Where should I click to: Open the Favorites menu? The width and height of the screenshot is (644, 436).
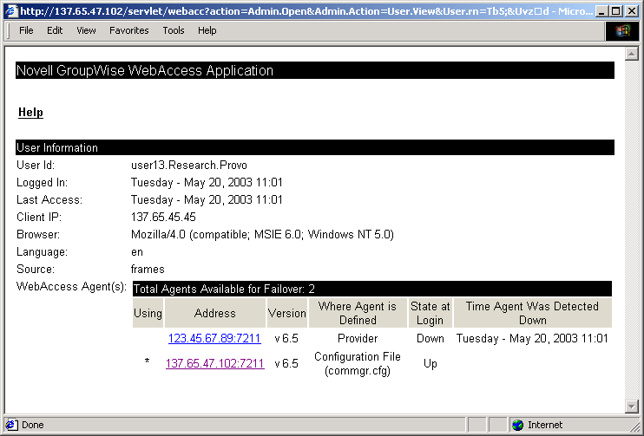(129, 30)
